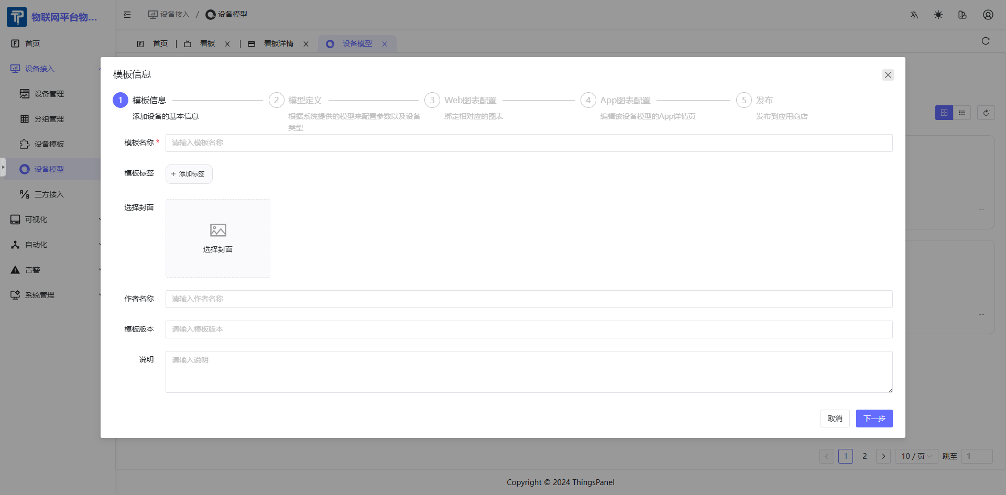
Task: Open the 10 / 页 page size dropdown
Action: pos(916,456)
